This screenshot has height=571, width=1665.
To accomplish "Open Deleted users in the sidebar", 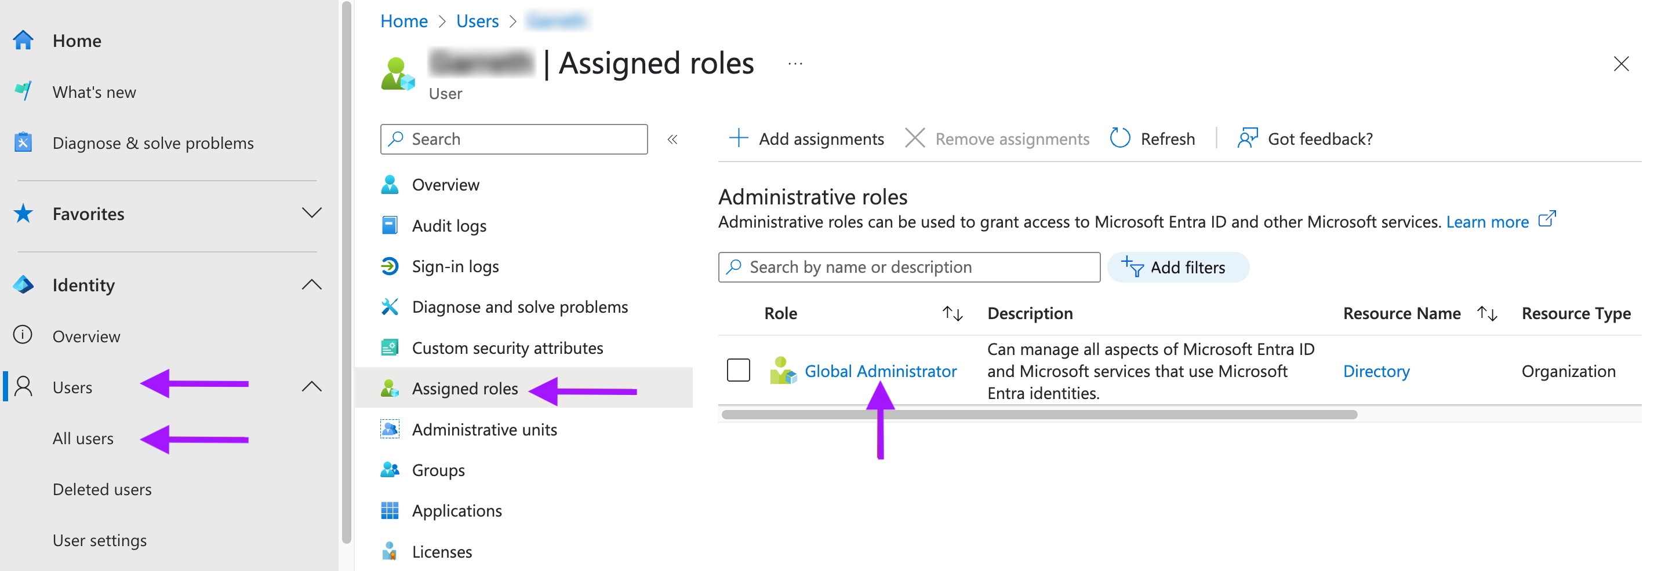I will coord(102,489).
